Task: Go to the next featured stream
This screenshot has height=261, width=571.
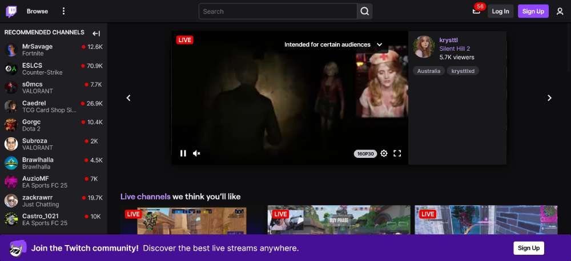Action: coord(549,98)
